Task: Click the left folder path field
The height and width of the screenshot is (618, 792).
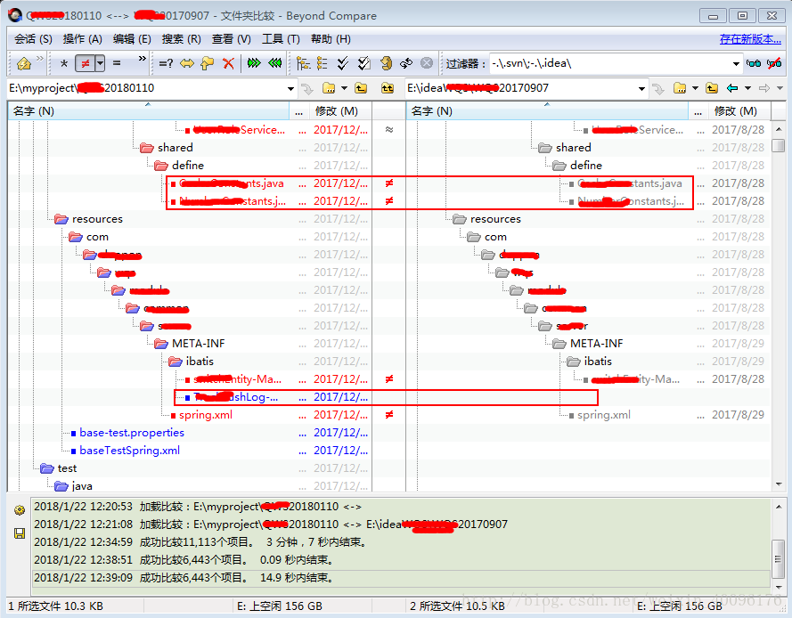Action: click(146, 88)
